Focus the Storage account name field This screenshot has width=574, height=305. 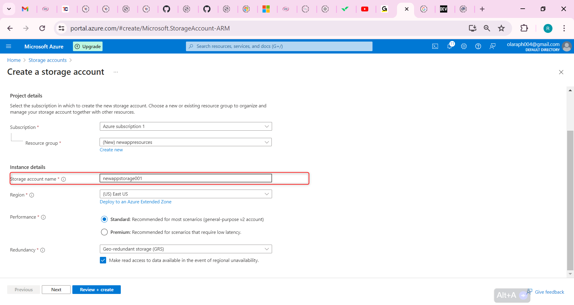pos(186,178)
